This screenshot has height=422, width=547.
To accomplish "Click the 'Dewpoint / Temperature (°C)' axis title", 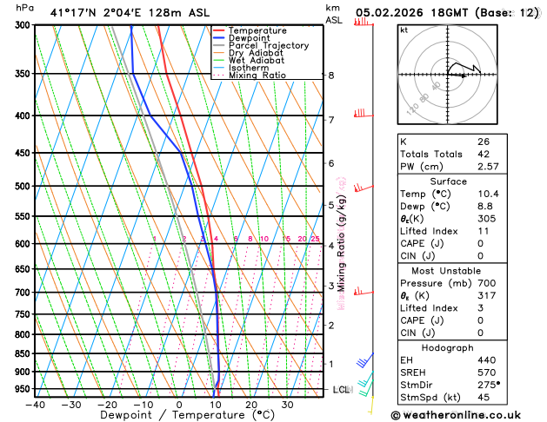I will click(187, 415).
